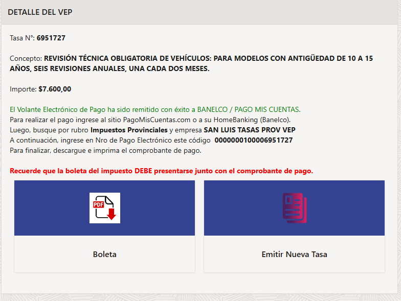Click the PDF download icon
Image resolution: width=401 pixels, height=301 pixels.
(x=104, y=207)
